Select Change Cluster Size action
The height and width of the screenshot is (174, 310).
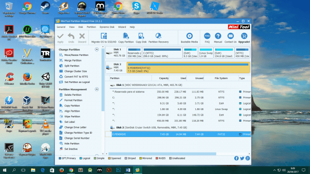tap(75, 71)
